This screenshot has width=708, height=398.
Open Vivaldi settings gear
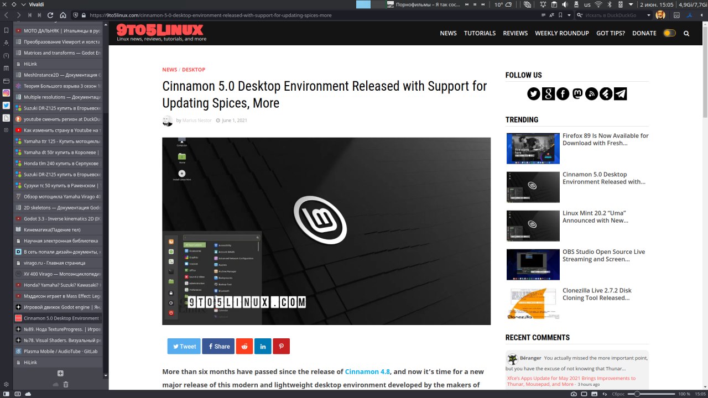[x=6, y=384]
